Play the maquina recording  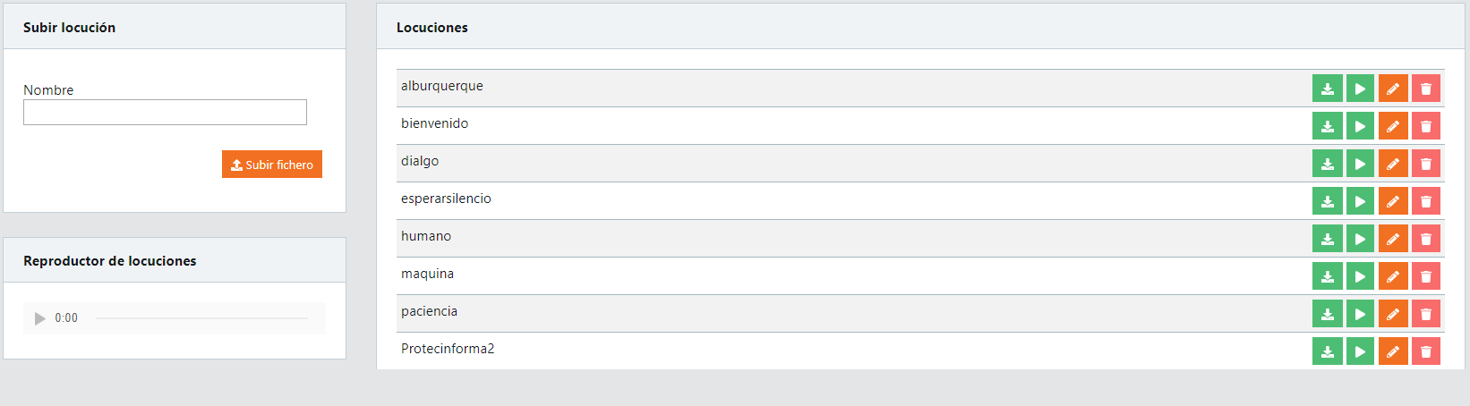click(x=1360, y=276)
